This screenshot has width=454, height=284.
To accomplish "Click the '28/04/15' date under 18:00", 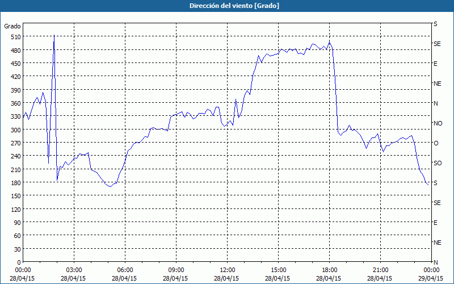I will [x=329, y=278].
